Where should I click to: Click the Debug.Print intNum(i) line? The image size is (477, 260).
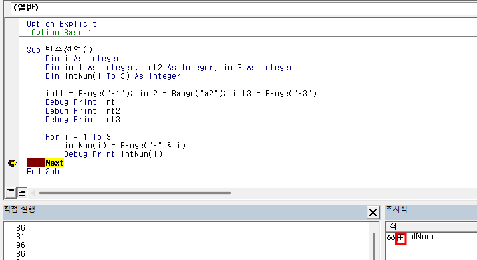[114, 154]
